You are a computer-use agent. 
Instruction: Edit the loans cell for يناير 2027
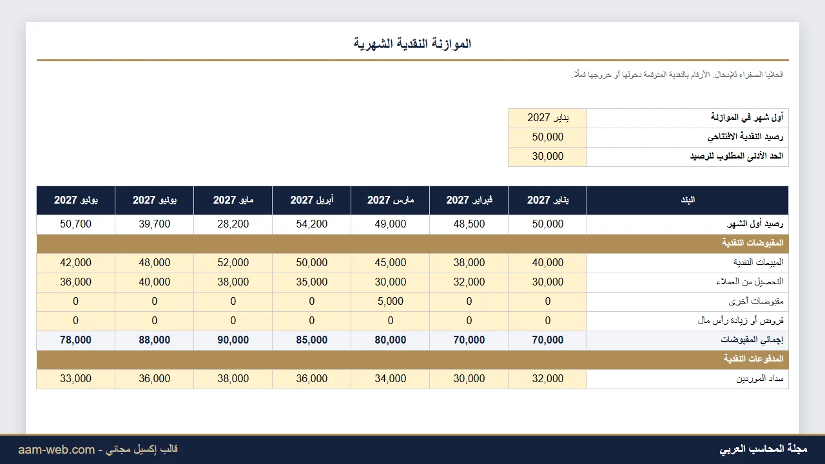point(548,321)
